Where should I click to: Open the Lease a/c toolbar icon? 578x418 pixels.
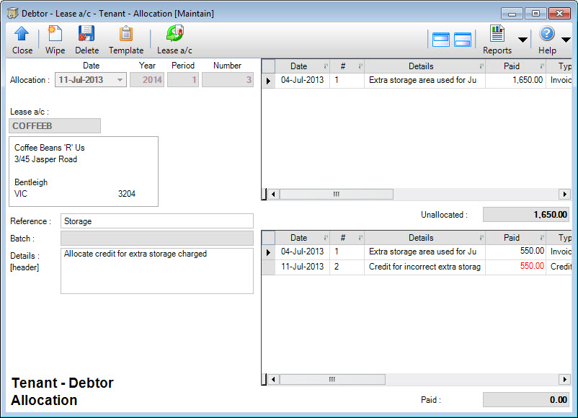pos(174,34)
